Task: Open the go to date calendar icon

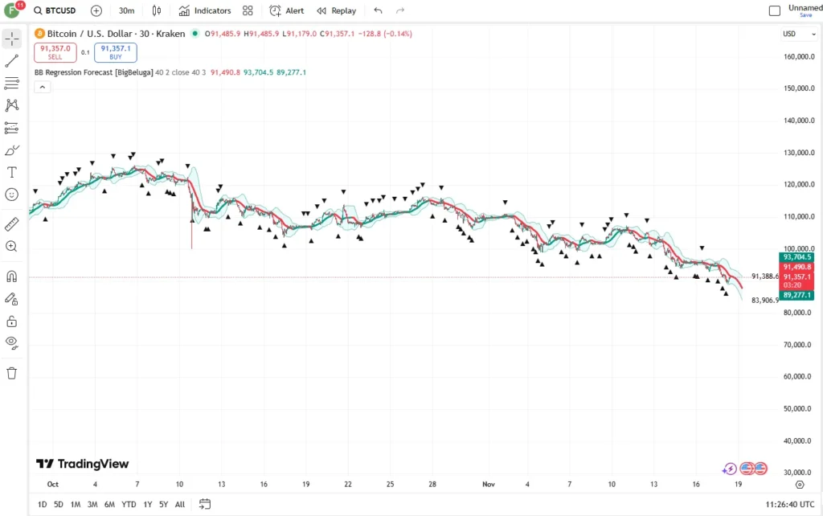Action: click(x=205, y=504)
